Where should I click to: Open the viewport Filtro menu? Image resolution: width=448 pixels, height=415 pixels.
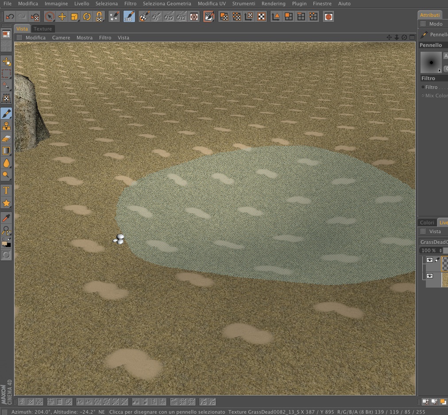(x=105, y=38)
